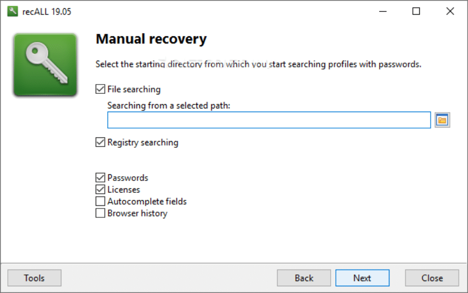Click the recALL title bar app icon
The height and width of the screenshot is (293, 468).
pos(12,11)
